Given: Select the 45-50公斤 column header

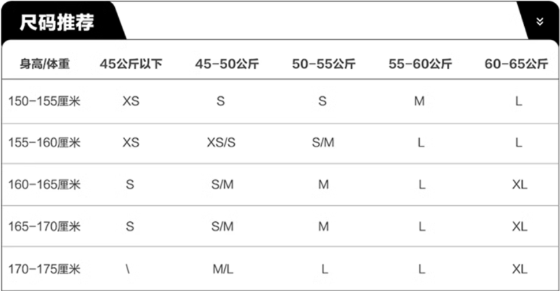Looking at the screenshot, I should tap(227, 64).
